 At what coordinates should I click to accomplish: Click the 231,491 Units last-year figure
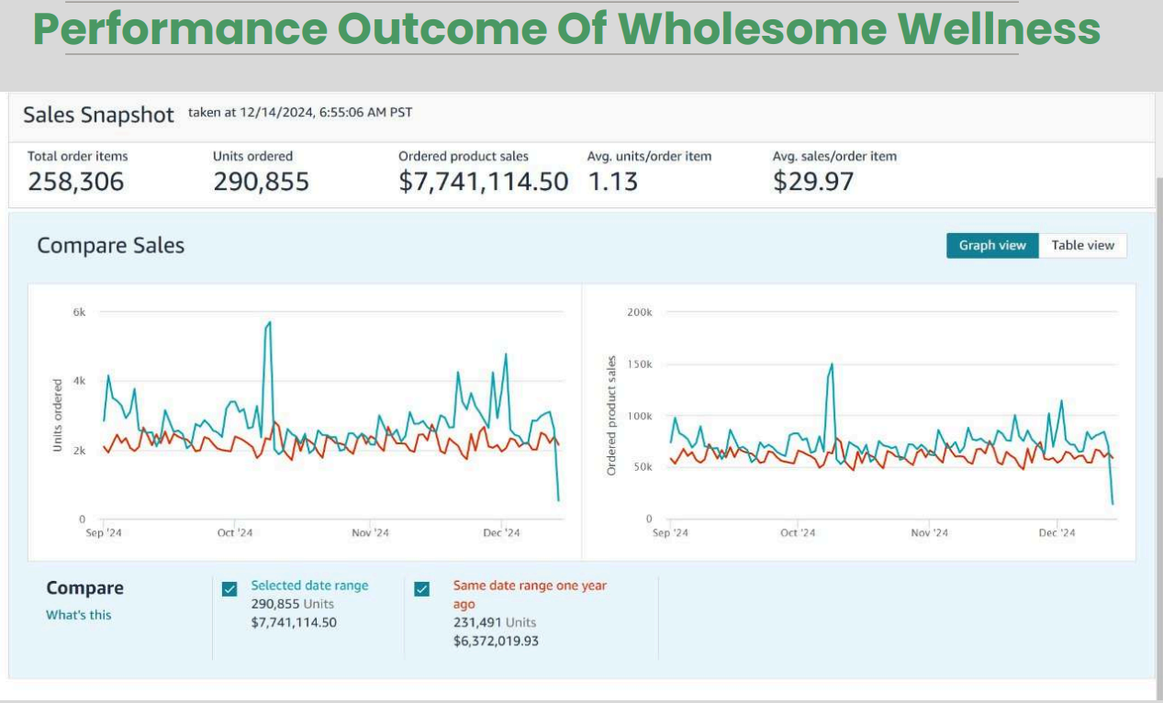click(495, 622)
